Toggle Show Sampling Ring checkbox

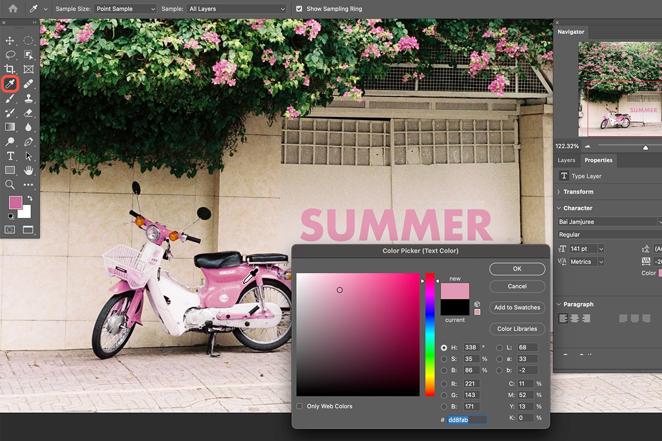coord(299,9)
